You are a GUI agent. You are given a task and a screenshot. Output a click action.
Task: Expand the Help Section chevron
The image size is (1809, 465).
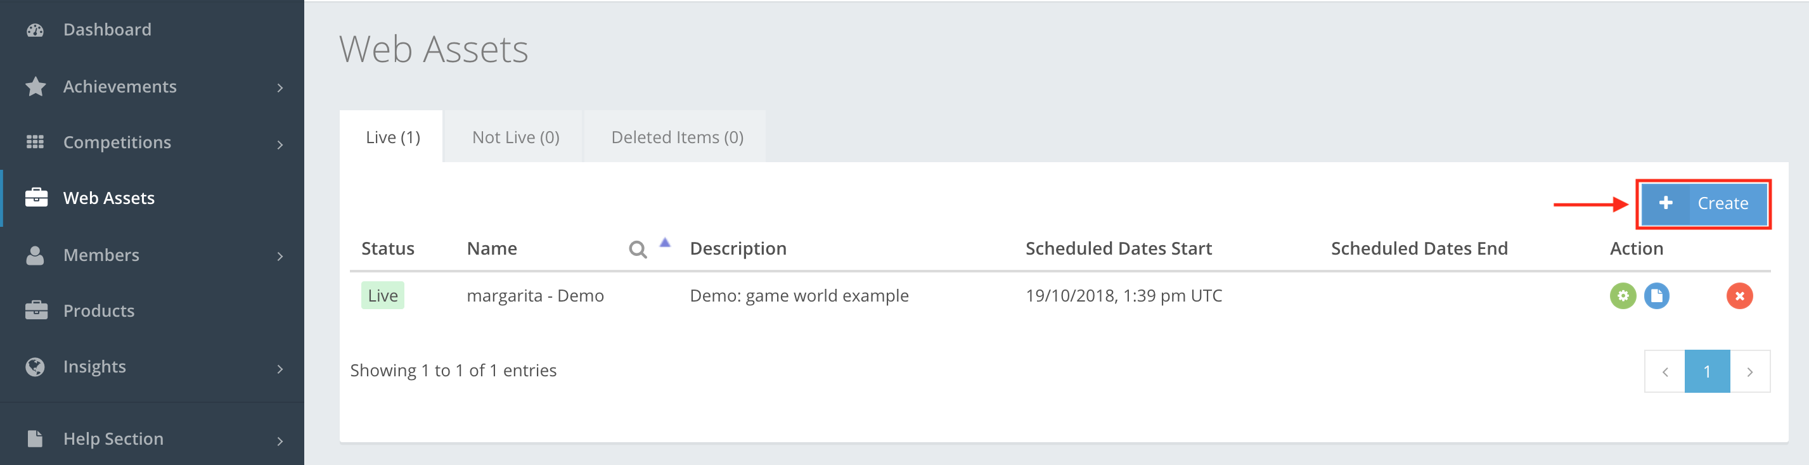click(x=281, y=438)
